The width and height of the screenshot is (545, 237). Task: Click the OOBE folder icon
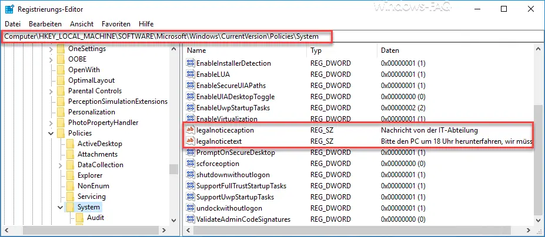pos(61,59)
